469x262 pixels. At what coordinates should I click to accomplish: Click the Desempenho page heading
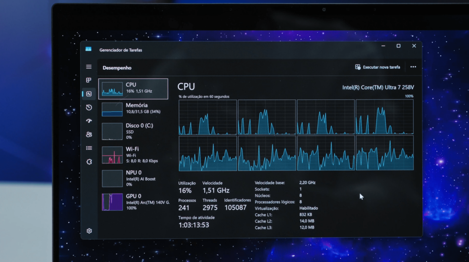pyautogui.click(x=117, y=68)
